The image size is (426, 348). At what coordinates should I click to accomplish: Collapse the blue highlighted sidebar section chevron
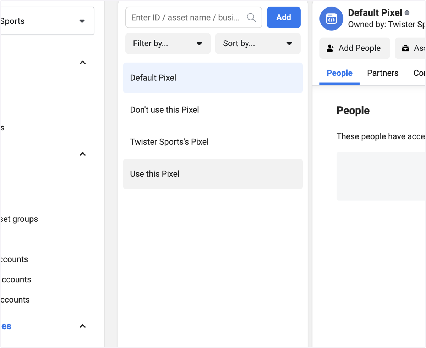[x=83, y=326]
